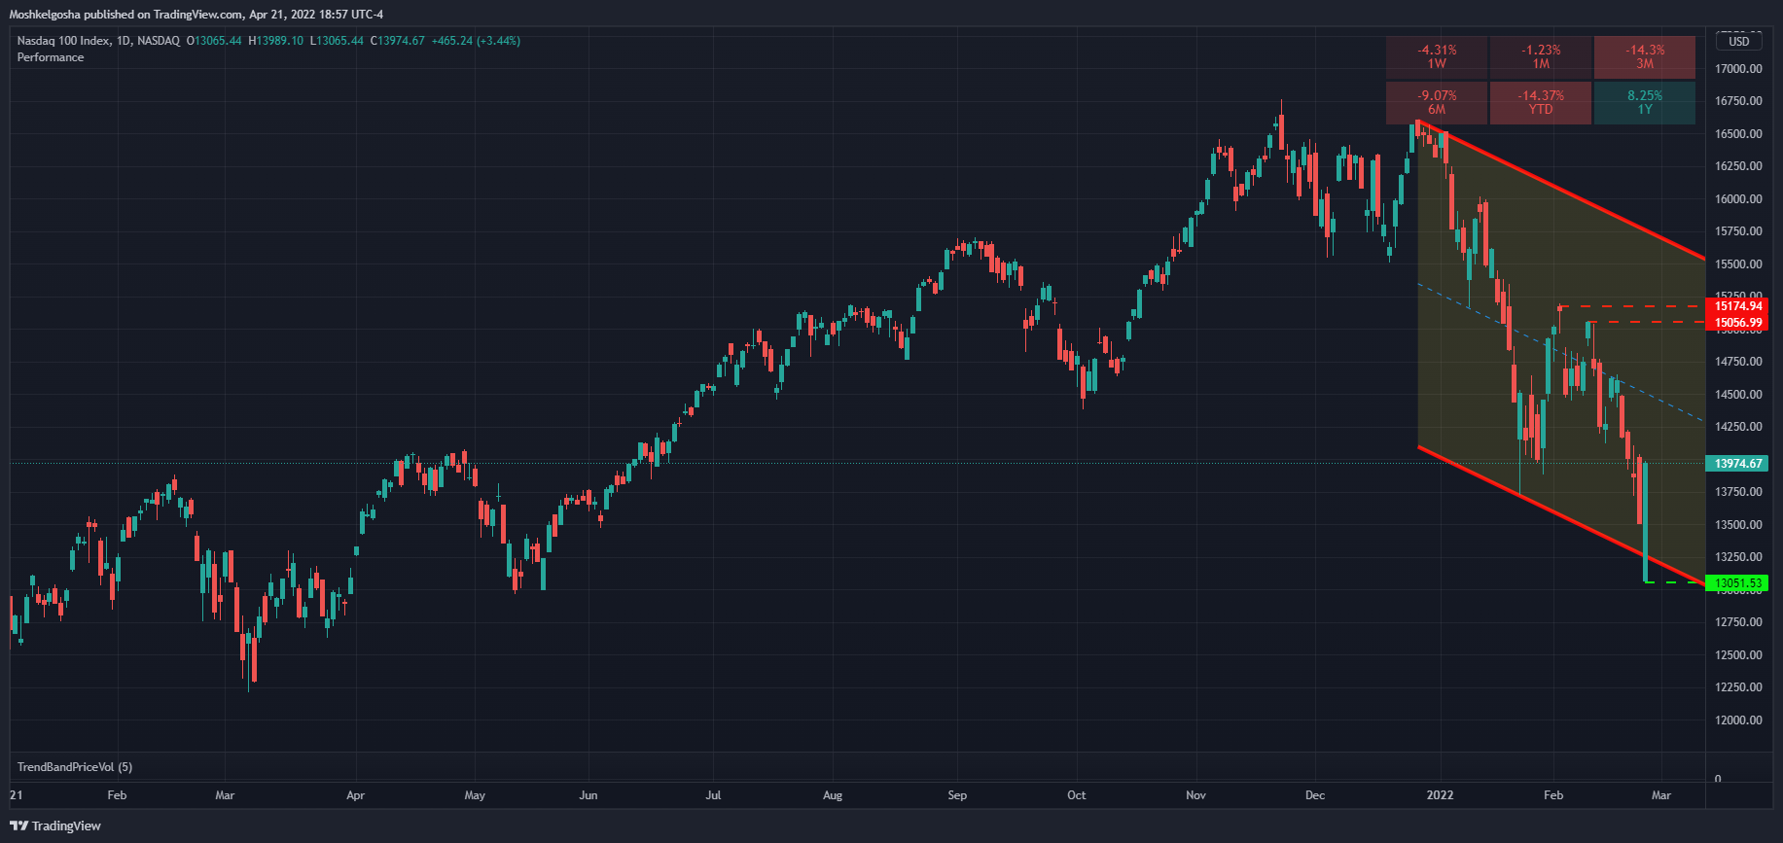Click the Sep label on the time axis
1783x843 pixels.
[957, 795]
